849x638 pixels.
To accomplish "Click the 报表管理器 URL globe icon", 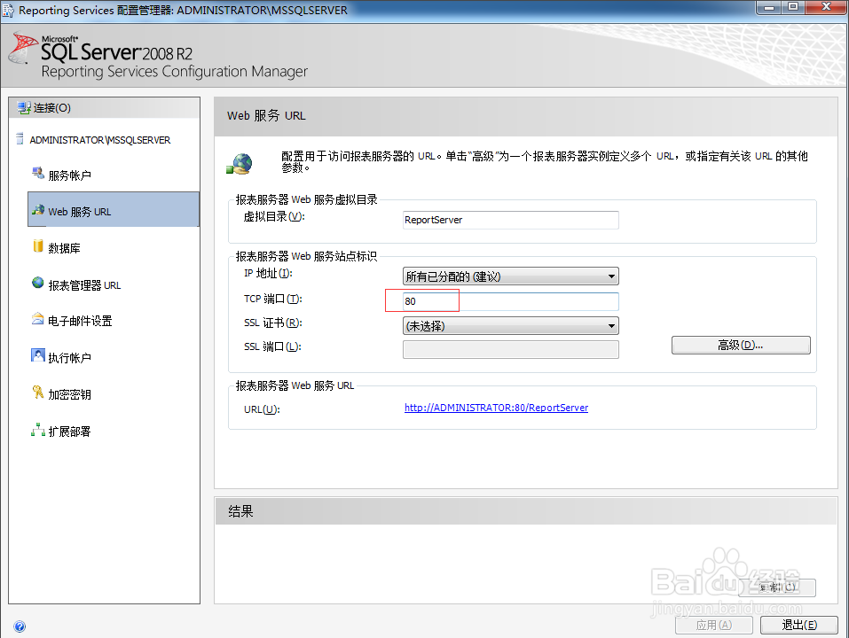I will 38,283.
